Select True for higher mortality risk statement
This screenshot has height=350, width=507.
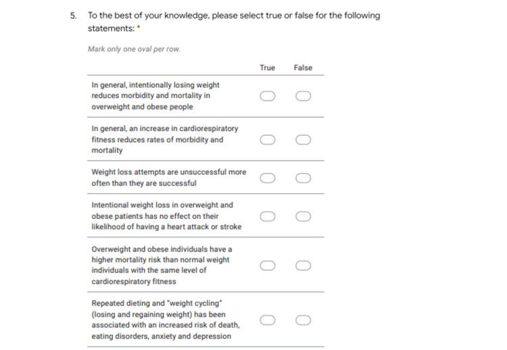(268, 266)
